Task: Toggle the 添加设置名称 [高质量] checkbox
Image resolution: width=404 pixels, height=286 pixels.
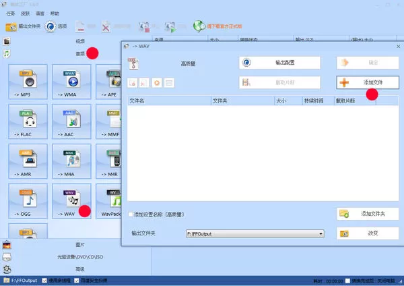Action: (131, 214)
